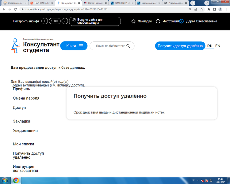Open Инструкция пользователя in sidebar
This screenshot has width=230, height=184.
coord(25,169)
